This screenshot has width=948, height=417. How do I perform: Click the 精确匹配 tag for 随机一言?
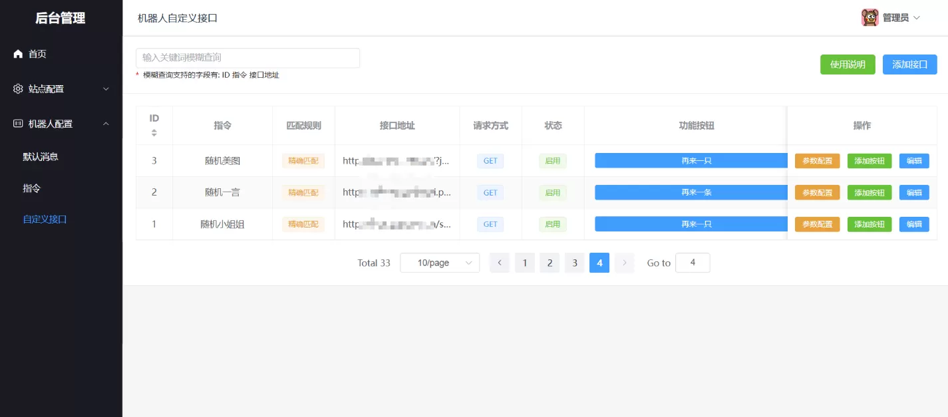pyautogui.click(x=303, y=192)
